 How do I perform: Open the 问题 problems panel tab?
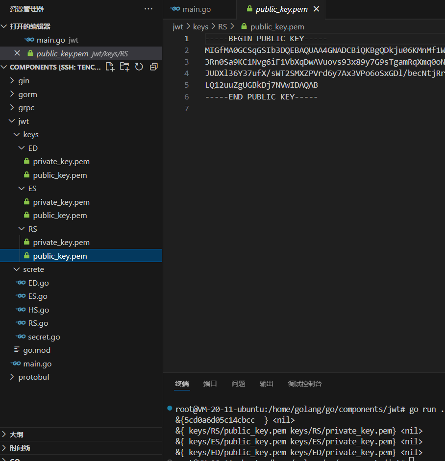238,384
